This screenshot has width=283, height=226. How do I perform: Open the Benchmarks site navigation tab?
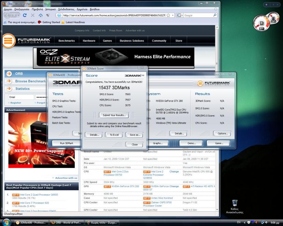[x=67, y=41]
